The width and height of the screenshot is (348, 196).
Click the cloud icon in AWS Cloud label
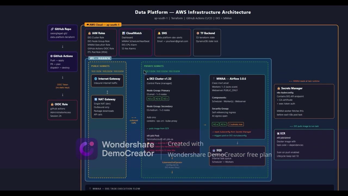(88, 25)
